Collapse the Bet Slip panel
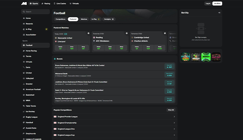This screenshot has height=140, width=243. [x=219, y=13]
